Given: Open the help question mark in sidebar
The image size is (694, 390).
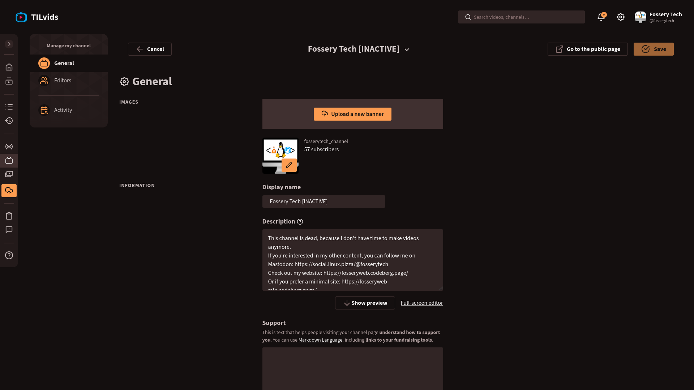Looking at the screenshot, I should coord(9,255).
